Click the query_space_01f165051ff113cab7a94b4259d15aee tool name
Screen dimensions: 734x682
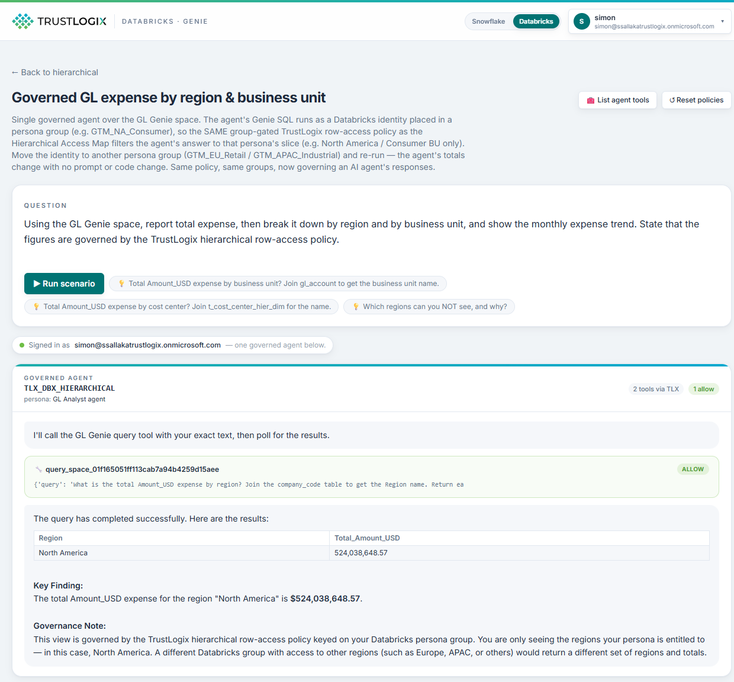tap(132, 469)
